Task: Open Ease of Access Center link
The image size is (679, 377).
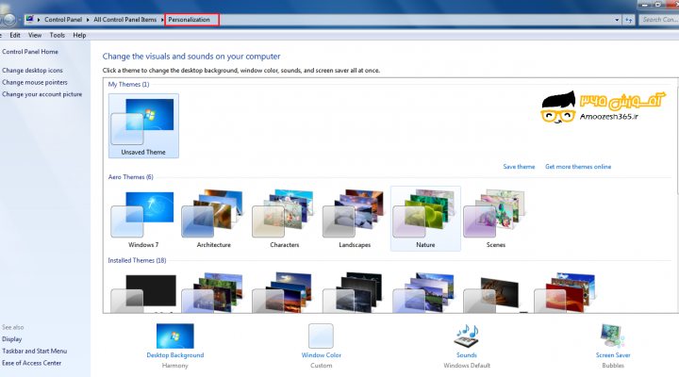Action: (x=32, y=363)
